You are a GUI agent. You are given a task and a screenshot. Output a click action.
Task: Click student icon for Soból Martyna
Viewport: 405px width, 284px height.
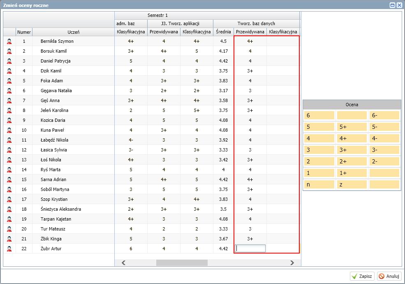point(9,189)
